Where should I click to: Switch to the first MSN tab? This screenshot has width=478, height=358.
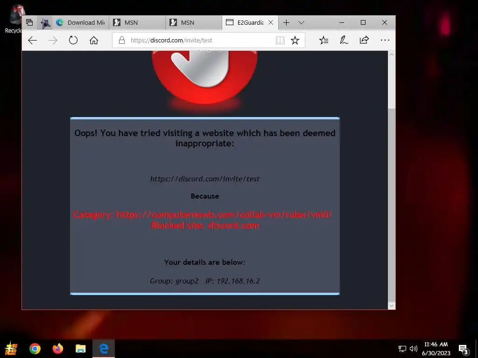click(x=137, y=22)
